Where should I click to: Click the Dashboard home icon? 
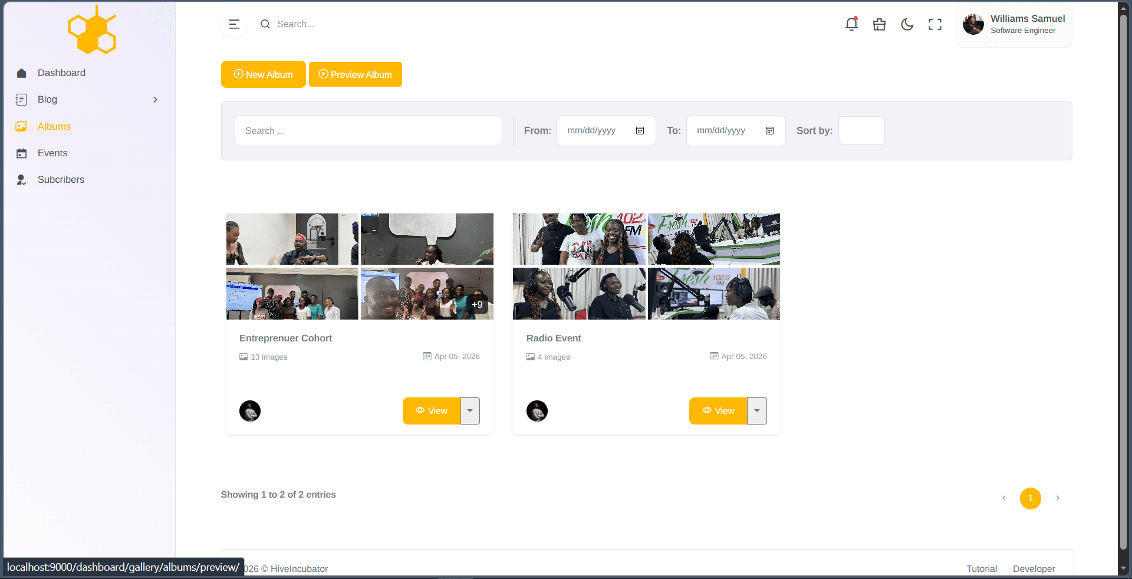(x=22, y=73)
